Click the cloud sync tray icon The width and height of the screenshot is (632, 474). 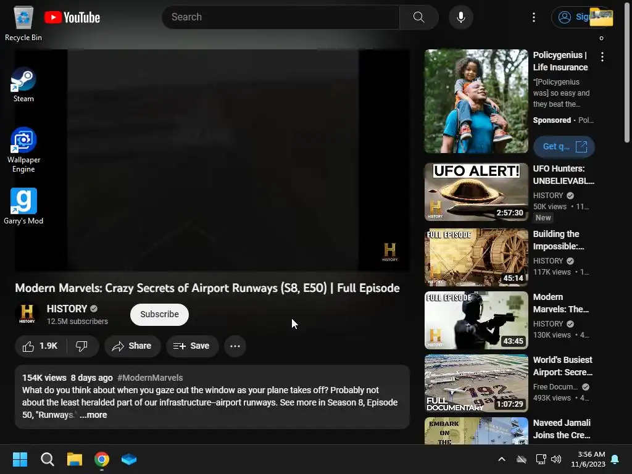point(522,459)
